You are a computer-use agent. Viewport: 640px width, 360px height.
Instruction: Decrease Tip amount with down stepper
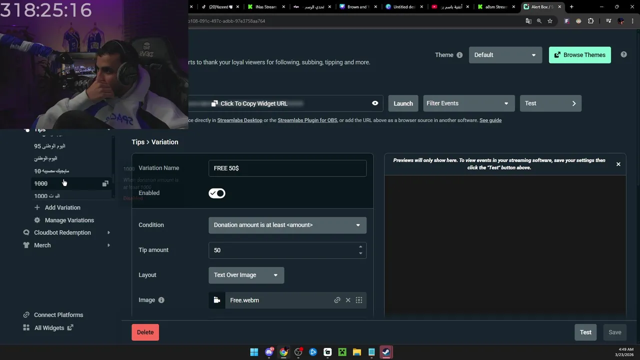click(360, 253)
